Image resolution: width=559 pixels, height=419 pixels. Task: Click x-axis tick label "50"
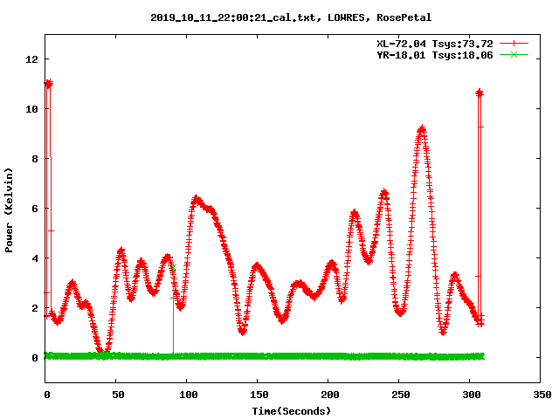[118, 395]
